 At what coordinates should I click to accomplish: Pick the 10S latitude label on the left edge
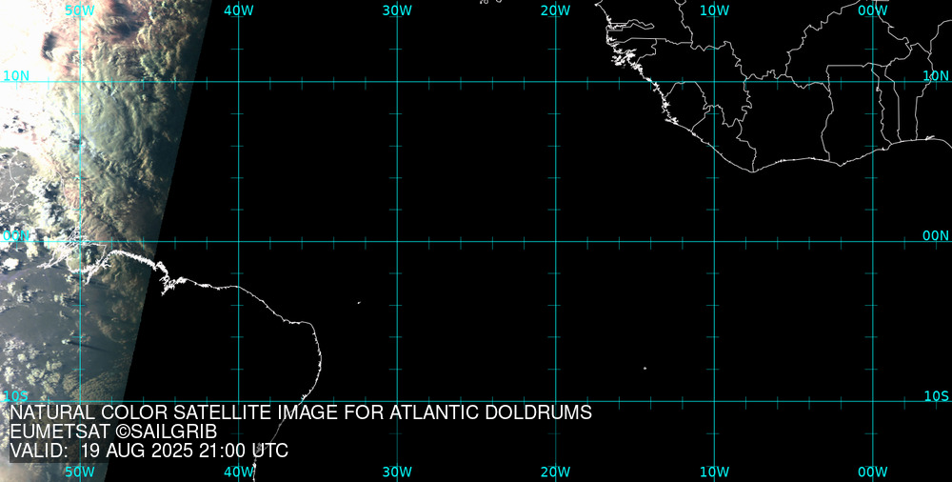pos(16,396)
